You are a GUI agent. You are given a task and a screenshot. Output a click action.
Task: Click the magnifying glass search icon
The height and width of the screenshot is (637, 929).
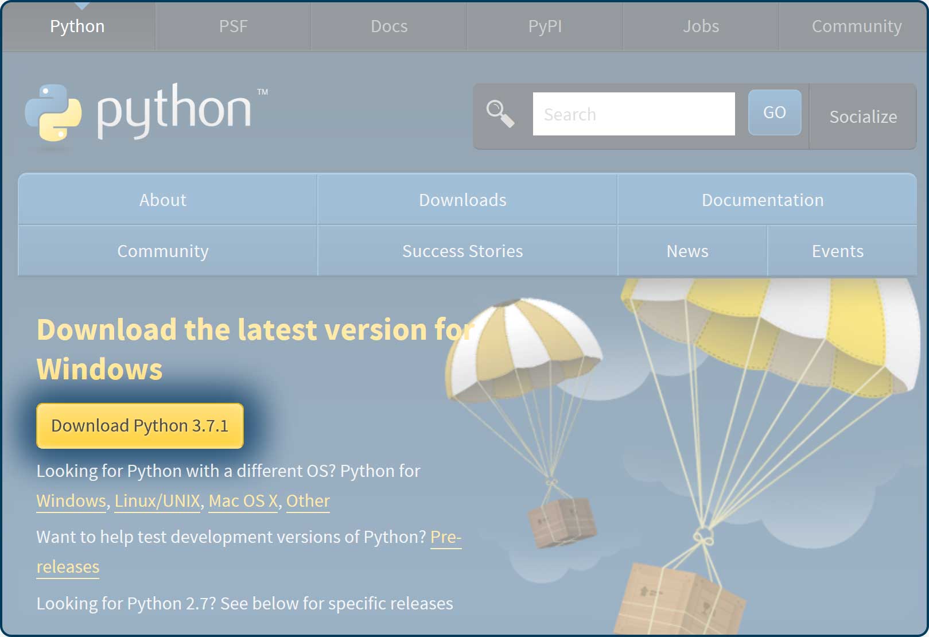pyautogui.click(x=500, y=114)
